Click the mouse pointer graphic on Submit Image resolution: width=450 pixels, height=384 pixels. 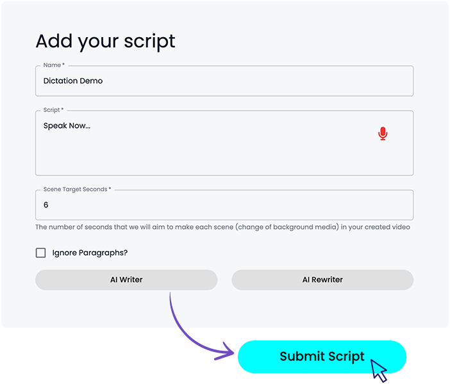(379, 371)
